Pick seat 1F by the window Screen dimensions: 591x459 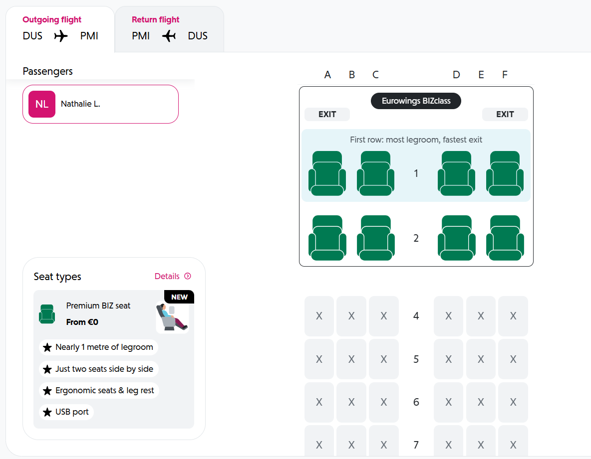coord(505,173)
